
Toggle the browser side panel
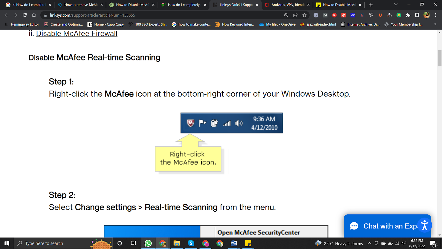417,15
